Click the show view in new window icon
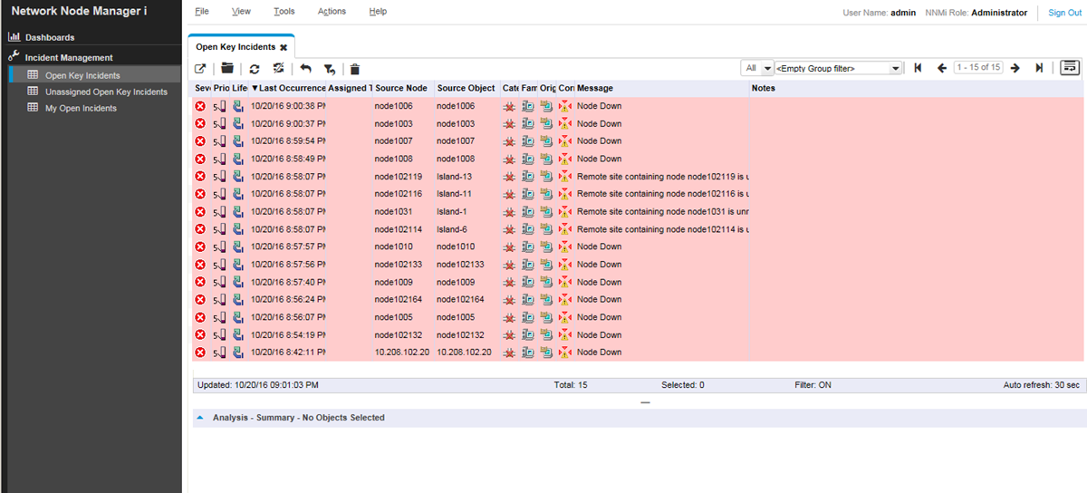The image size is (1087, 493). [200, 68]
